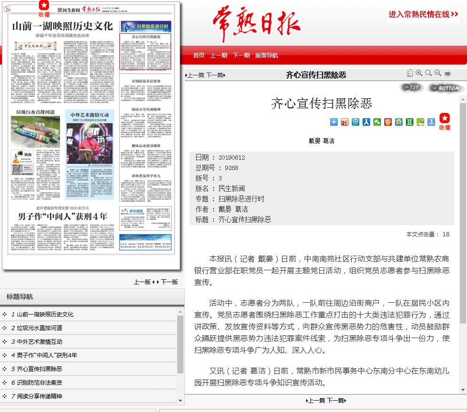Screen dimensions: 467x412
Task: Click 下一篇 in the article header bar
Action: [215, 75]
